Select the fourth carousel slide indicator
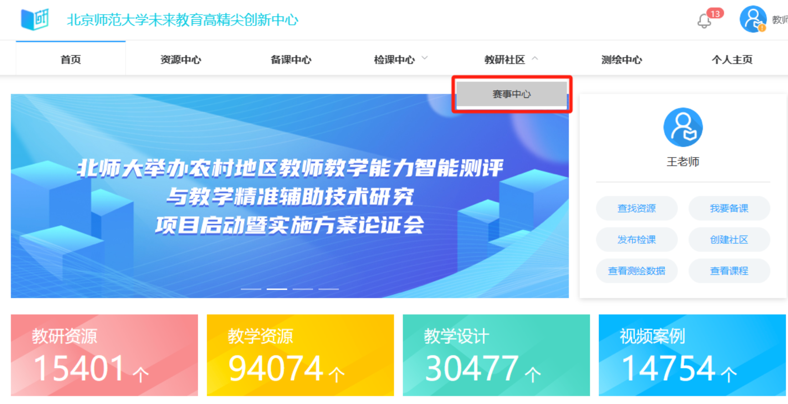 328,289
